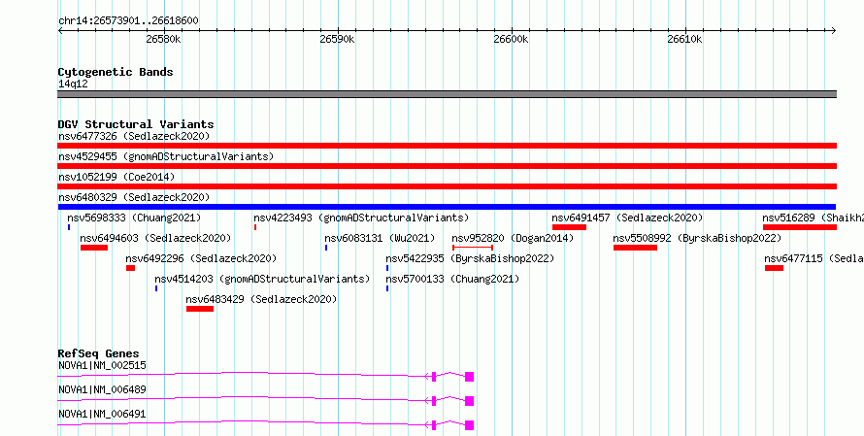Open nsv6492296 (Sedlazeck2020) label

(201, 258)
